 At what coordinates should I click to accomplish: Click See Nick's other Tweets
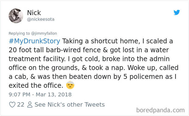pyautogui.click(x=70, y=104)
